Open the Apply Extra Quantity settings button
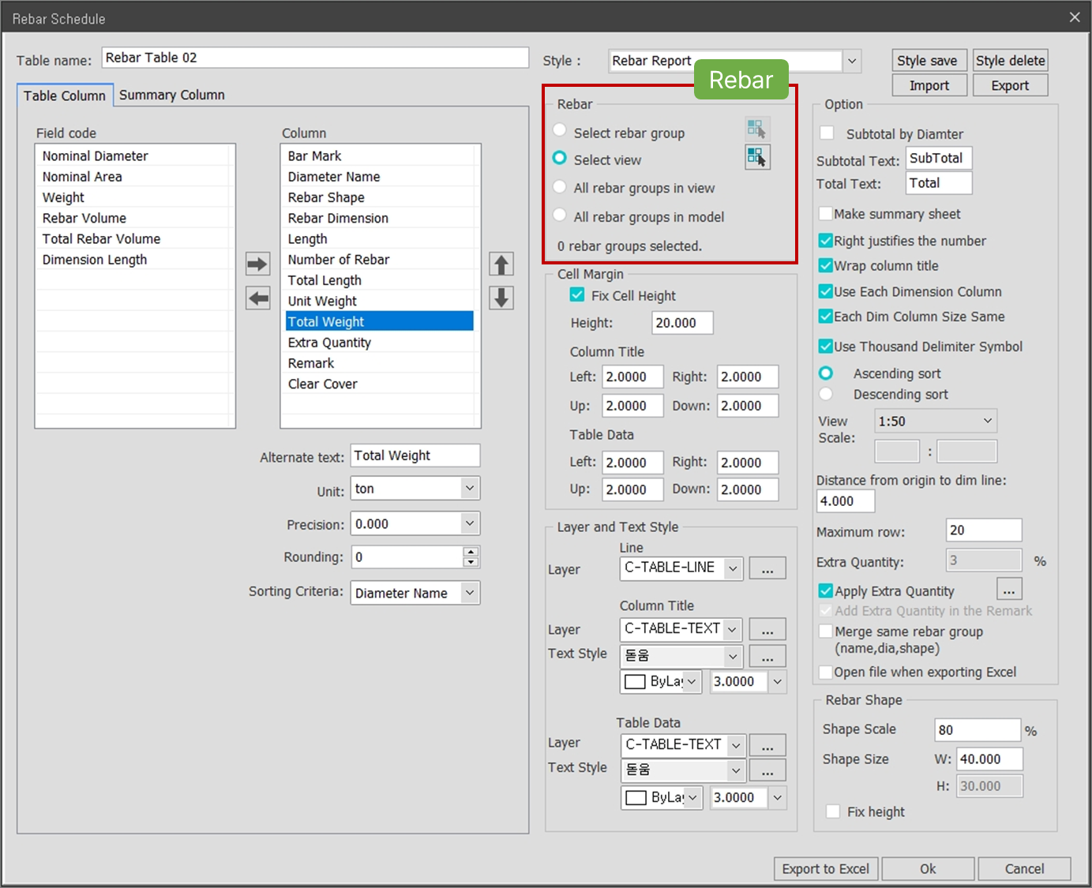The image size is (1092, 888). [1009, 590]
